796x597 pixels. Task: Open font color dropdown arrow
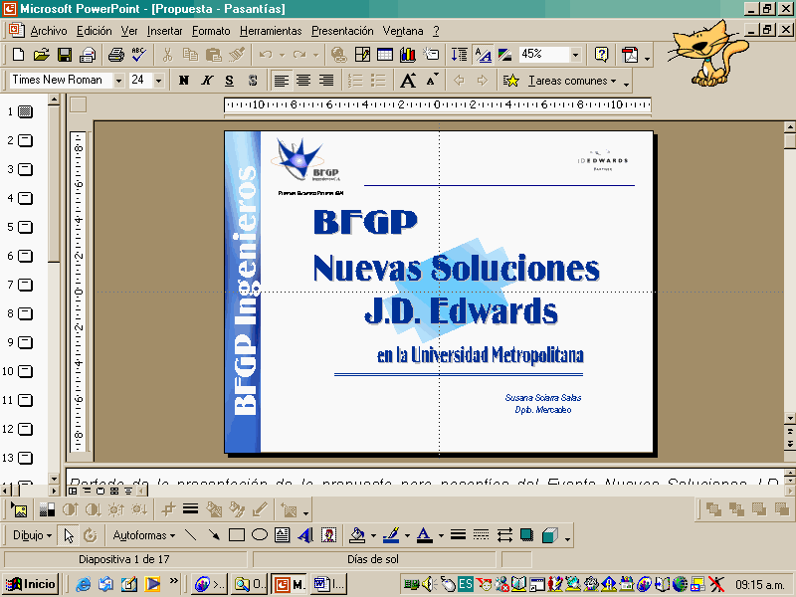click(x=441, y=535)
